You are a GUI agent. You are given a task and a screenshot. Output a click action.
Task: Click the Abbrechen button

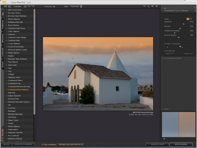pyautogui.click(x=157, y=144)
